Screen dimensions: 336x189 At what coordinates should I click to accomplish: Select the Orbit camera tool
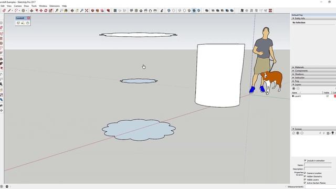(x=72, y=10)
